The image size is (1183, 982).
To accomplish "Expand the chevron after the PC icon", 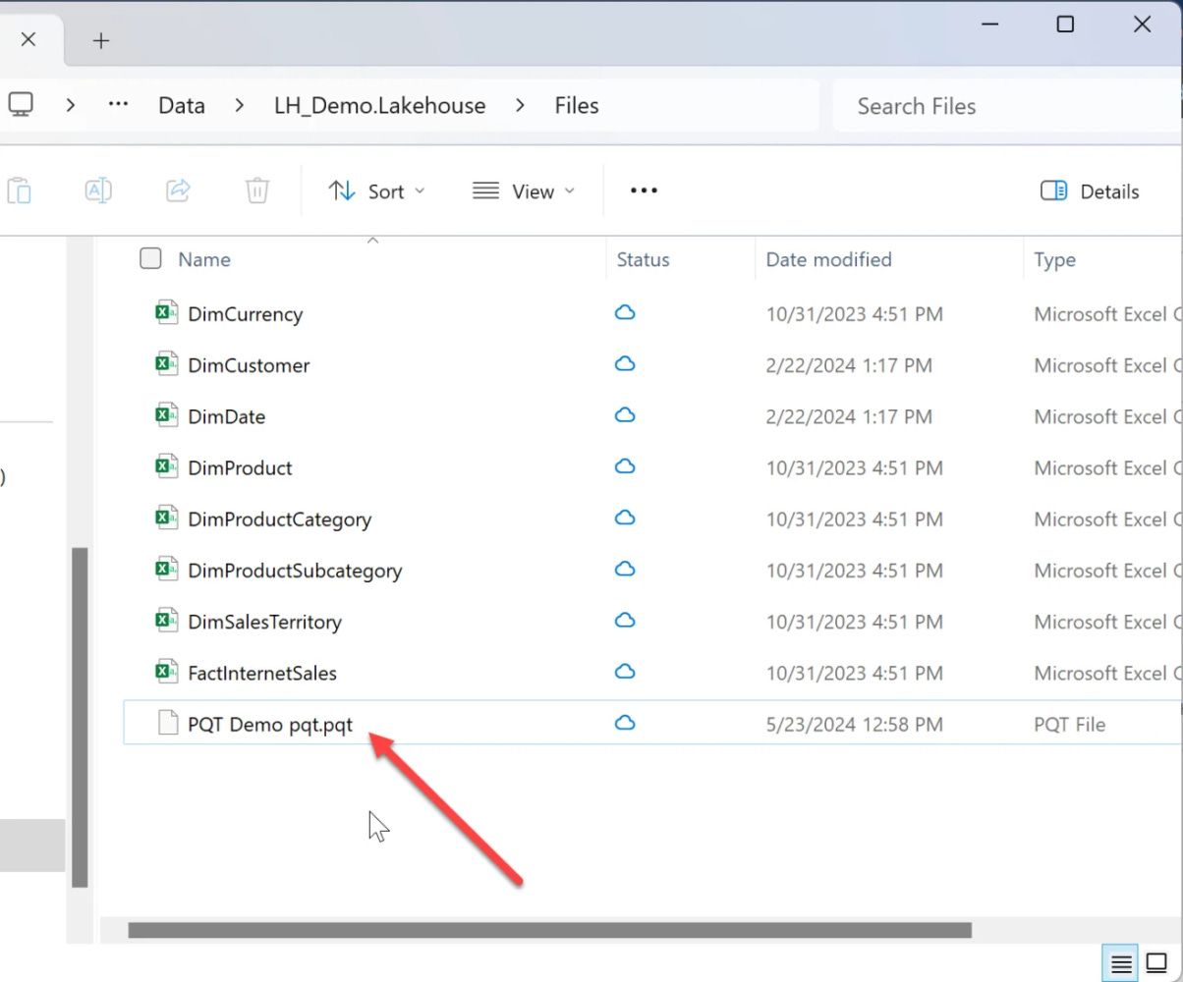I will [71, 105].
